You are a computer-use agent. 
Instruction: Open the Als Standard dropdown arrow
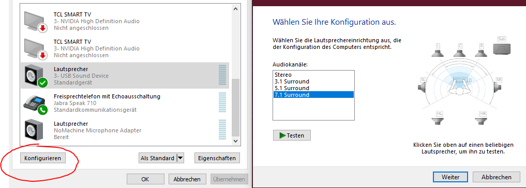180,158
